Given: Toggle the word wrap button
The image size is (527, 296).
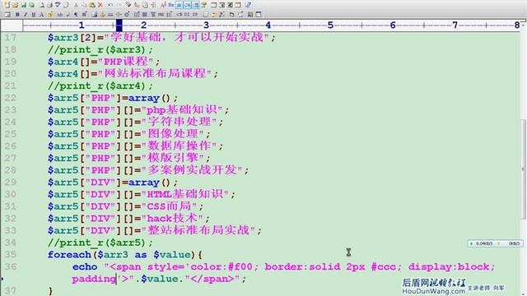Looking at the screenshot, I should click(x=180, y=5).
